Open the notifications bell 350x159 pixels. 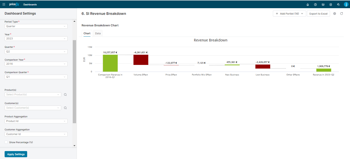[x=307, y=4]
